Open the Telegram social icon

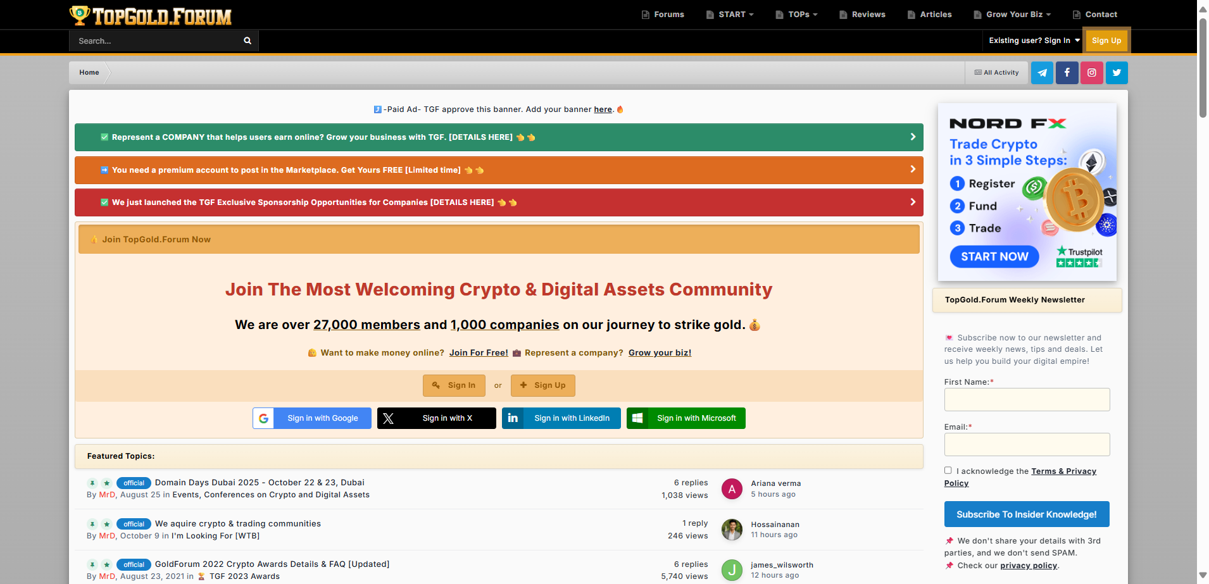1042,73
